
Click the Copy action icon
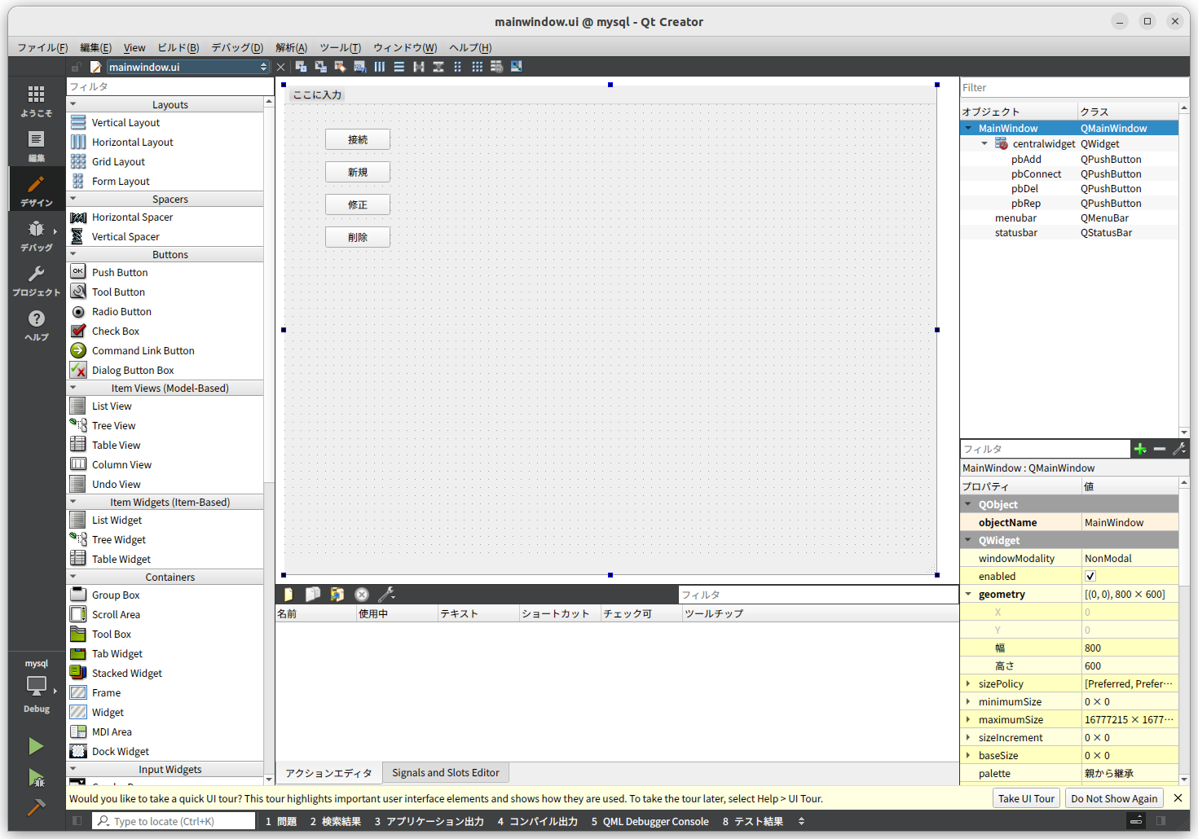pos(312,595)
